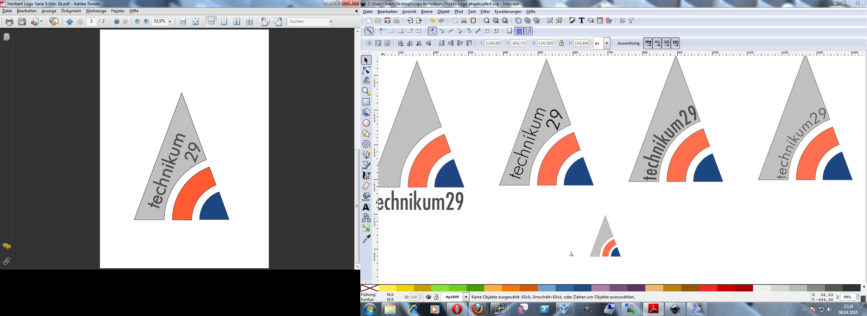Toggle layer visibility eye in status bar

click(428, 297)
